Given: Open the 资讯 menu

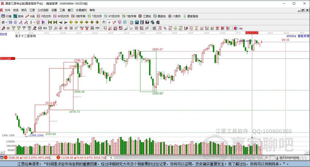Looking at the screenshot, I should pyautogui.click(x=24, y=10).
